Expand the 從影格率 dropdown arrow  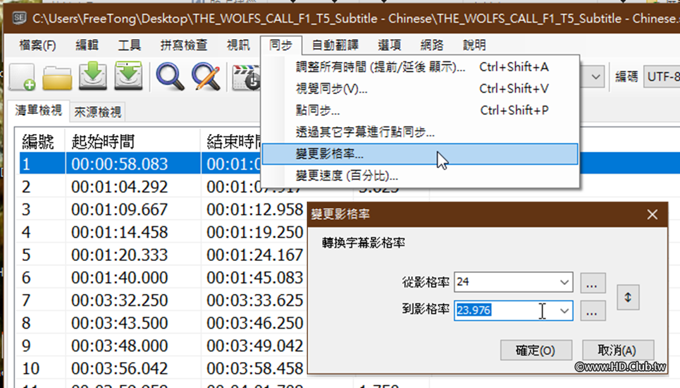coord(564,282)
